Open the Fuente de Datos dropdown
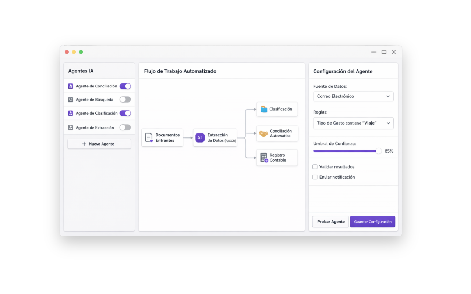 (x=353, y=96)
